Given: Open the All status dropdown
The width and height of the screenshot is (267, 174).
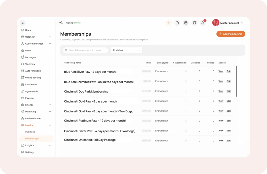Looking at the screenshot, I should coord(126,50).
